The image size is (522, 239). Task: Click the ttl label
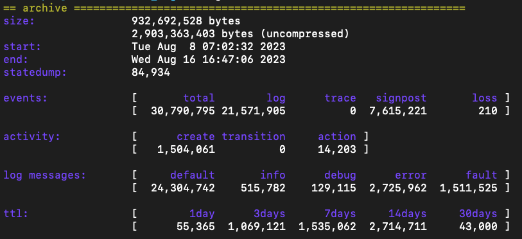(15, 213)
